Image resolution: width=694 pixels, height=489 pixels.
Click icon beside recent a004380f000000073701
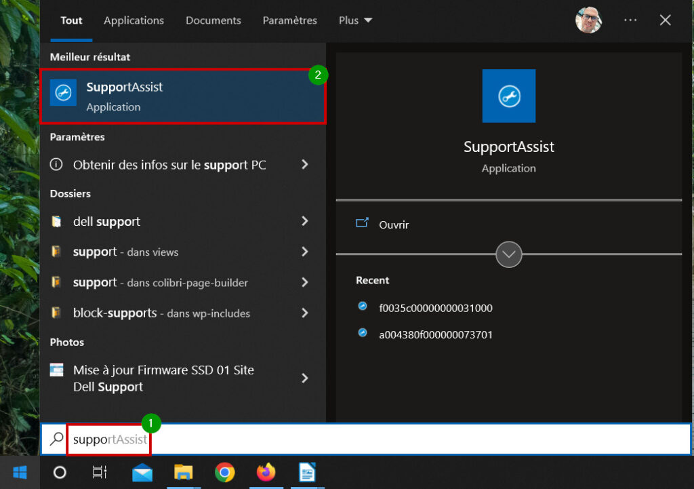coord(363,332)
